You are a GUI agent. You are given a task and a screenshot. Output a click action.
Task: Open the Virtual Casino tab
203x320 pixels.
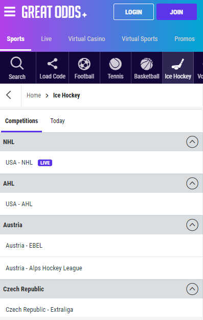pos(86,39)
